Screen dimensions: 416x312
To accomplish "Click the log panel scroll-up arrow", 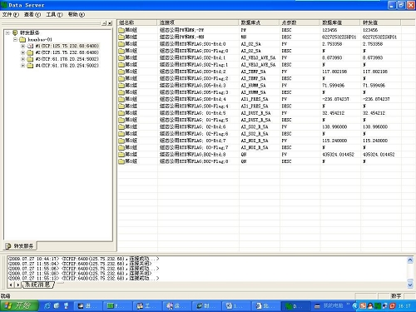I will 410,260.
